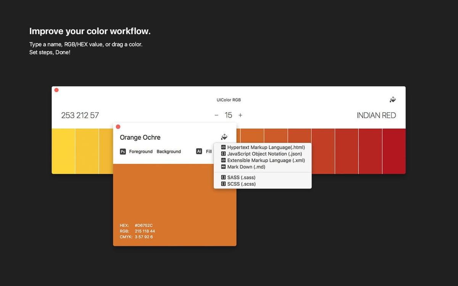Click the CMYK value 3 57 92 6

click(144, 237)
